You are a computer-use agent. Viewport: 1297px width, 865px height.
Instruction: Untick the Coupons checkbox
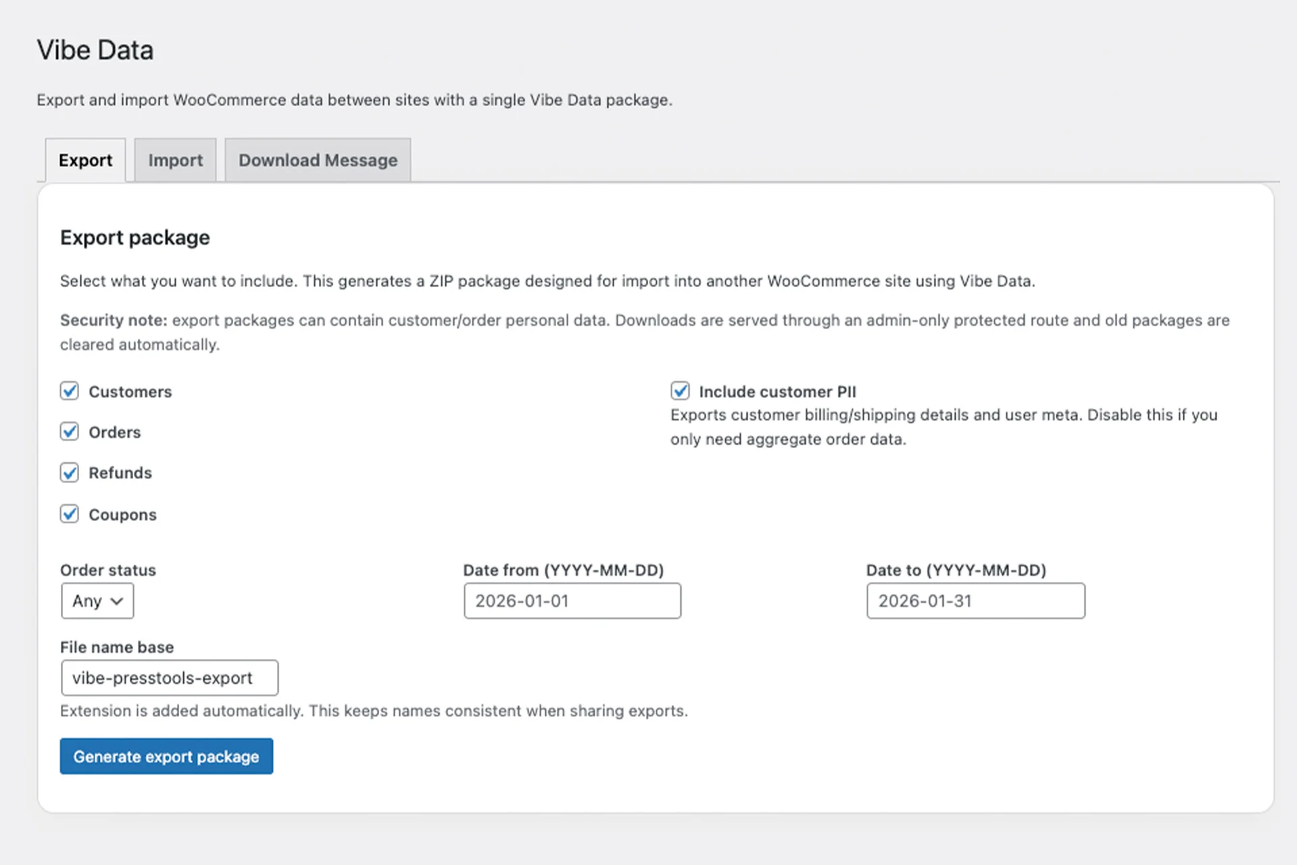pyautogui.click(x=70, y=514)
